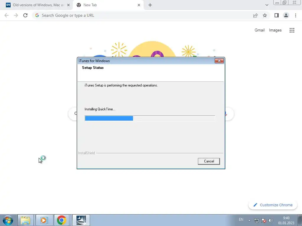Open a new browser tab with plus
This screenshot has height=226, width=302.
(x=150, y=5)
